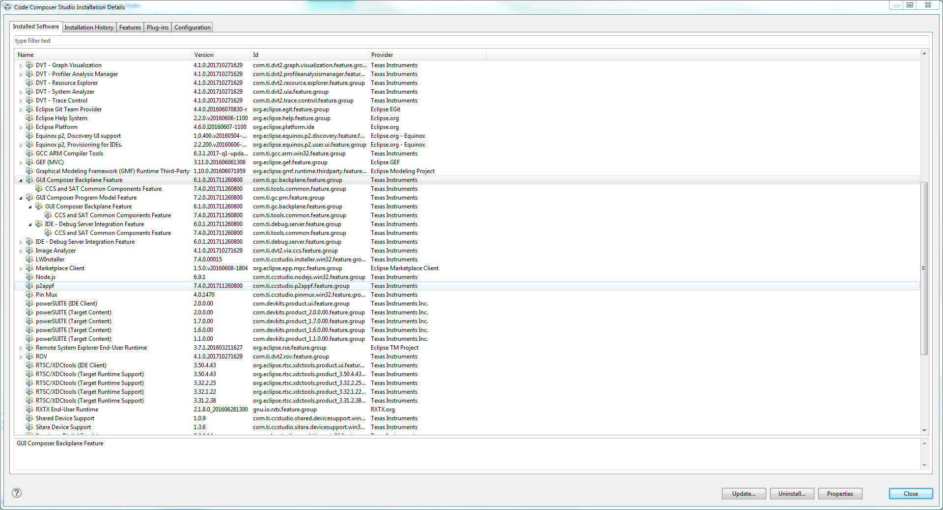The height and width of the screenshot is (510, 943).
Task: Click the feature icon beside Image Analyzer
Action: [29, 251]
